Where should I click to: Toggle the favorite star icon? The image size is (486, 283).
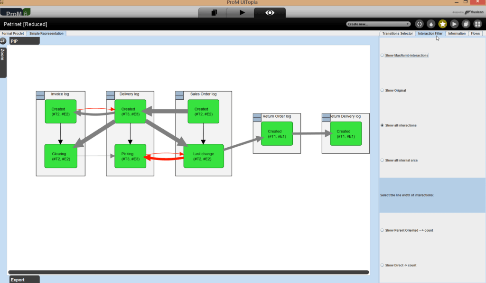442,24
